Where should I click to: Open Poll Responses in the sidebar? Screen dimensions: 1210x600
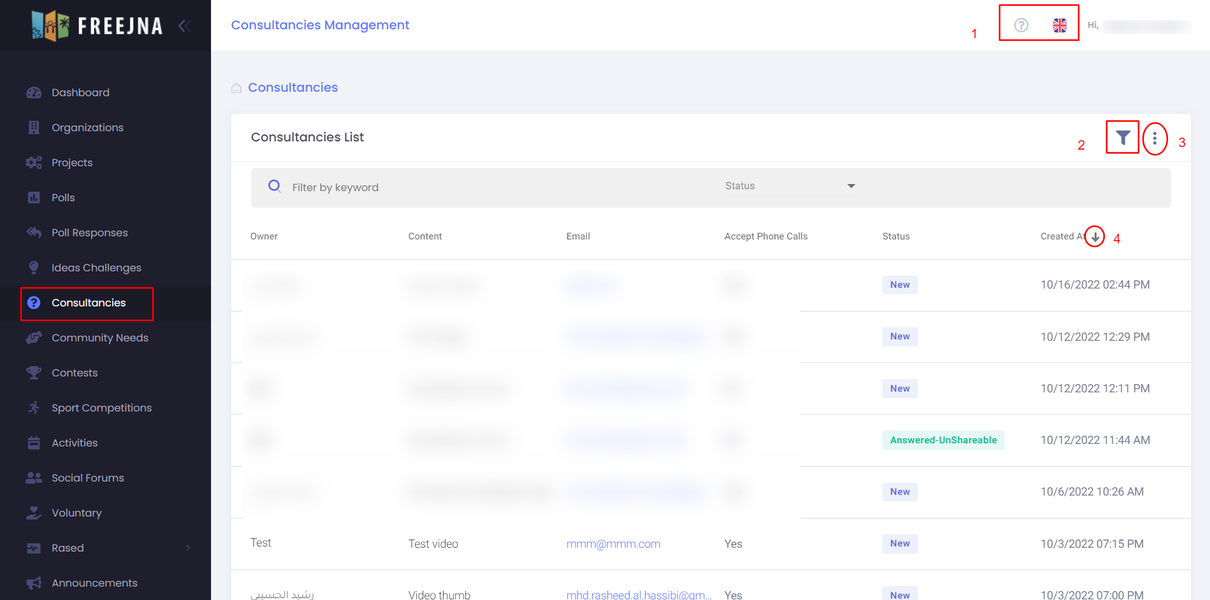[89, 232]
